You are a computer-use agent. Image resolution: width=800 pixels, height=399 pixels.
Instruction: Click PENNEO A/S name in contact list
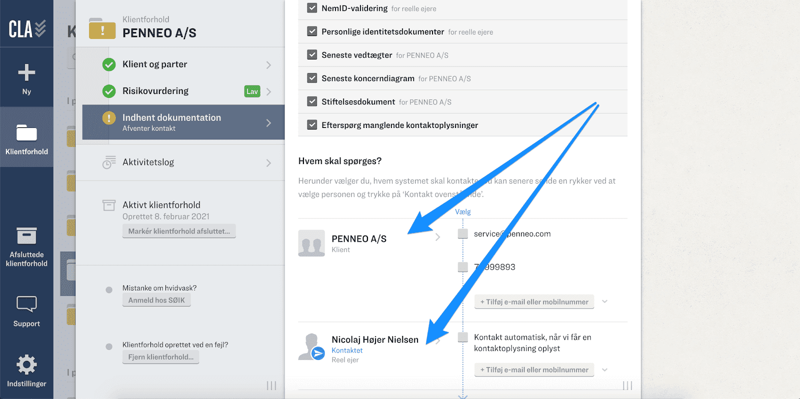pyautogui.click(x=359, y=239)
